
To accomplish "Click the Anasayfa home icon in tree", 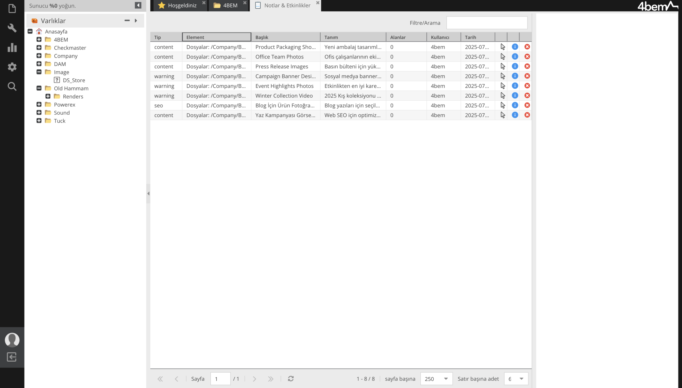I will (39, 31).
